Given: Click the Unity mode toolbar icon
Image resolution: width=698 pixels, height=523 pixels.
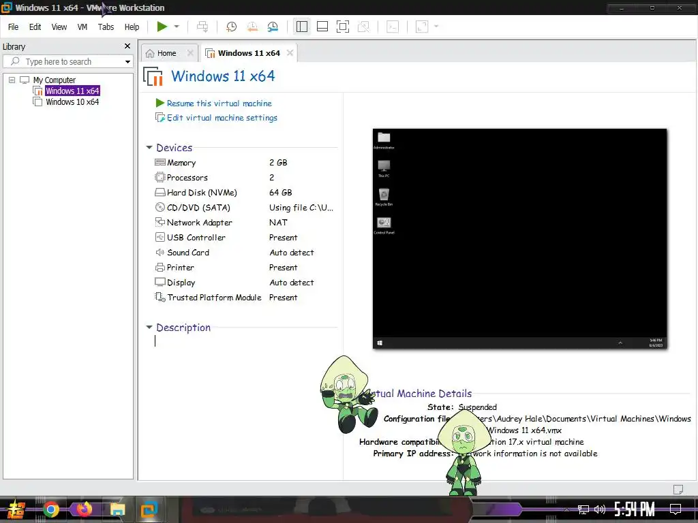Looking at the screenshot, I should click(x=364, y=27).
